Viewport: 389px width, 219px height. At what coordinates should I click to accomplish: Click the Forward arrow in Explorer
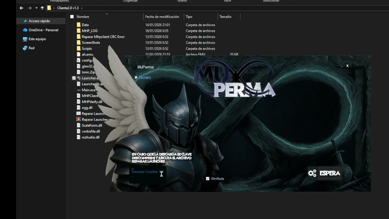tap(30, 8)
